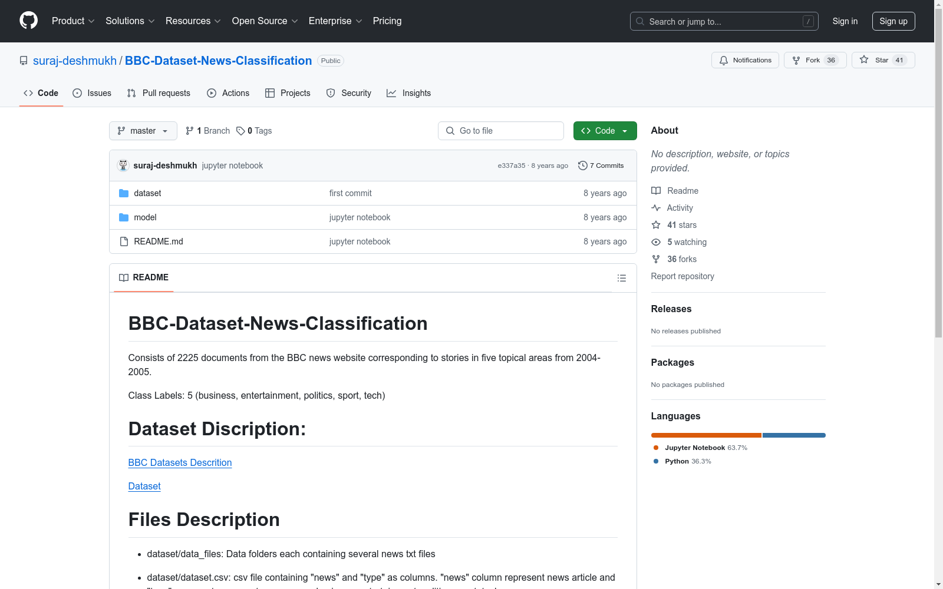Switch to the Issues tab
Image resolution: width=943 pixels, height=589 pixels.
coord(92,93)
